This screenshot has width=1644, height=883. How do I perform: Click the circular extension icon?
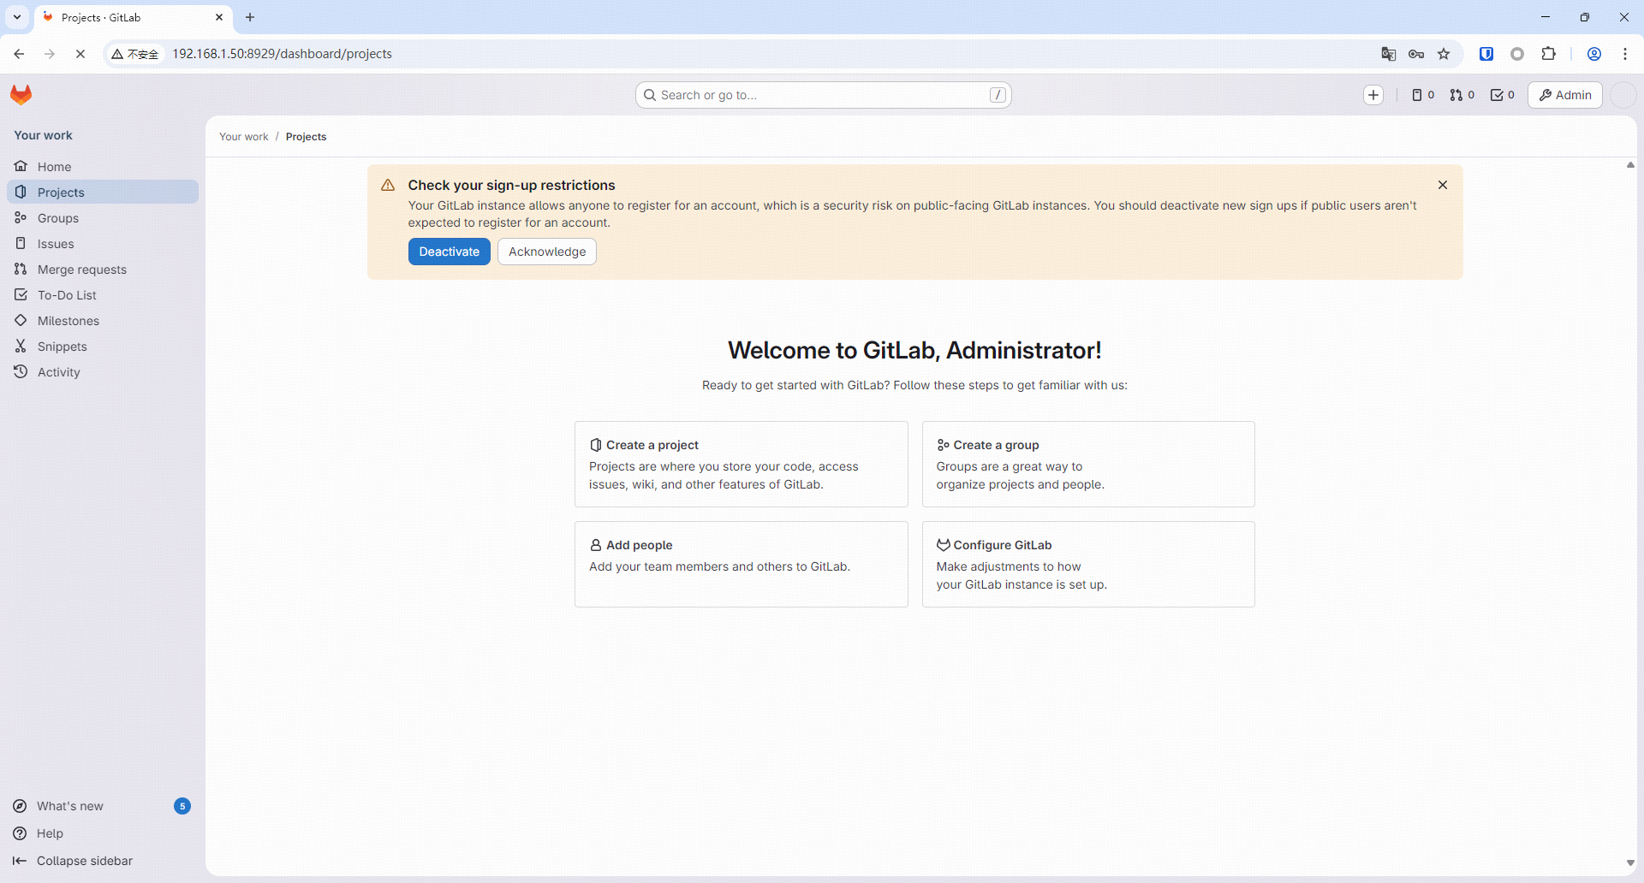[1517, 54]
